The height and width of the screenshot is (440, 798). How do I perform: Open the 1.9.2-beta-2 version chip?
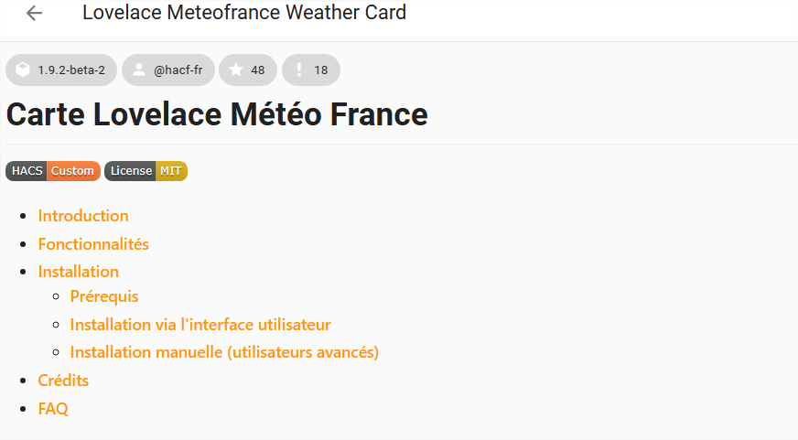[x=61, y=70]
